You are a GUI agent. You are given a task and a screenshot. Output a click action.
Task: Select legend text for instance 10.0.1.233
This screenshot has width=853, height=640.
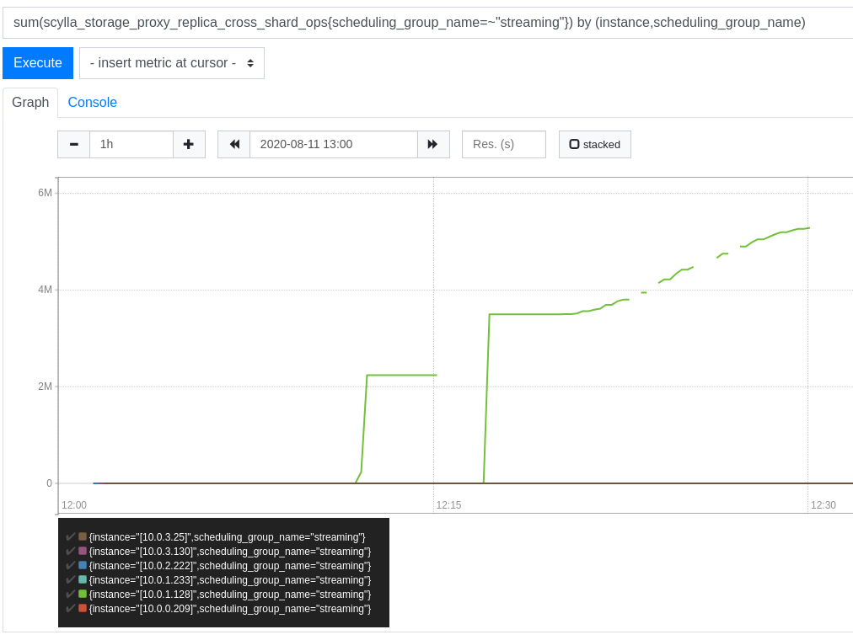tap(230, 580)
